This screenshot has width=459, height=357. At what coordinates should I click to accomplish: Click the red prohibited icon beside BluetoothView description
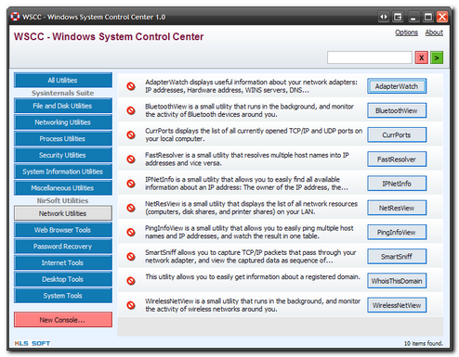point(131,110)
